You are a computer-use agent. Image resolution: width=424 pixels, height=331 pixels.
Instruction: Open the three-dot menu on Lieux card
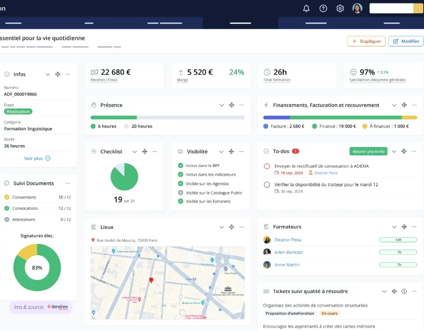pos(242,227)
